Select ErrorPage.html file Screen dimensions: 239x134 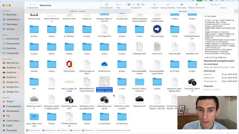coord(104,29)
